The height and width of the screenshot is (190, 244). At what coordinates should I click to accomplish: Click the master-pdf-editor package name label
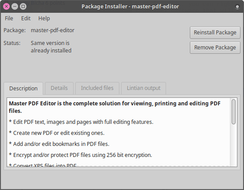pyautogui.click(x=52, y=30)
